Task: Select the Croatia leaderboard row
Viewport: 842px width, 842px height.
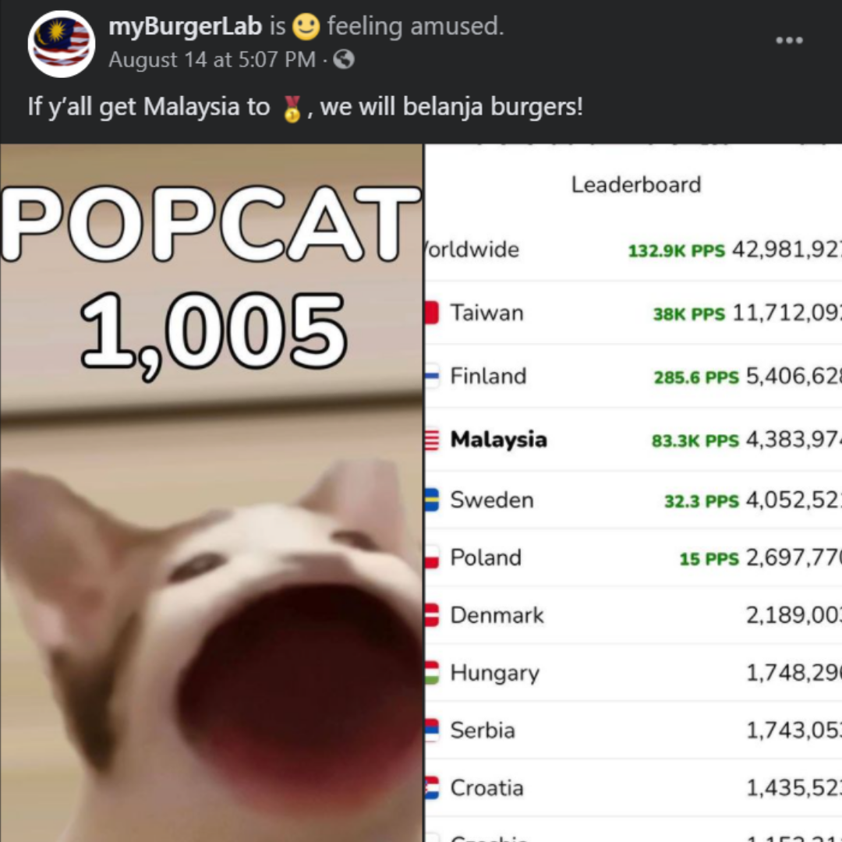Action: [x=633, y=787]
